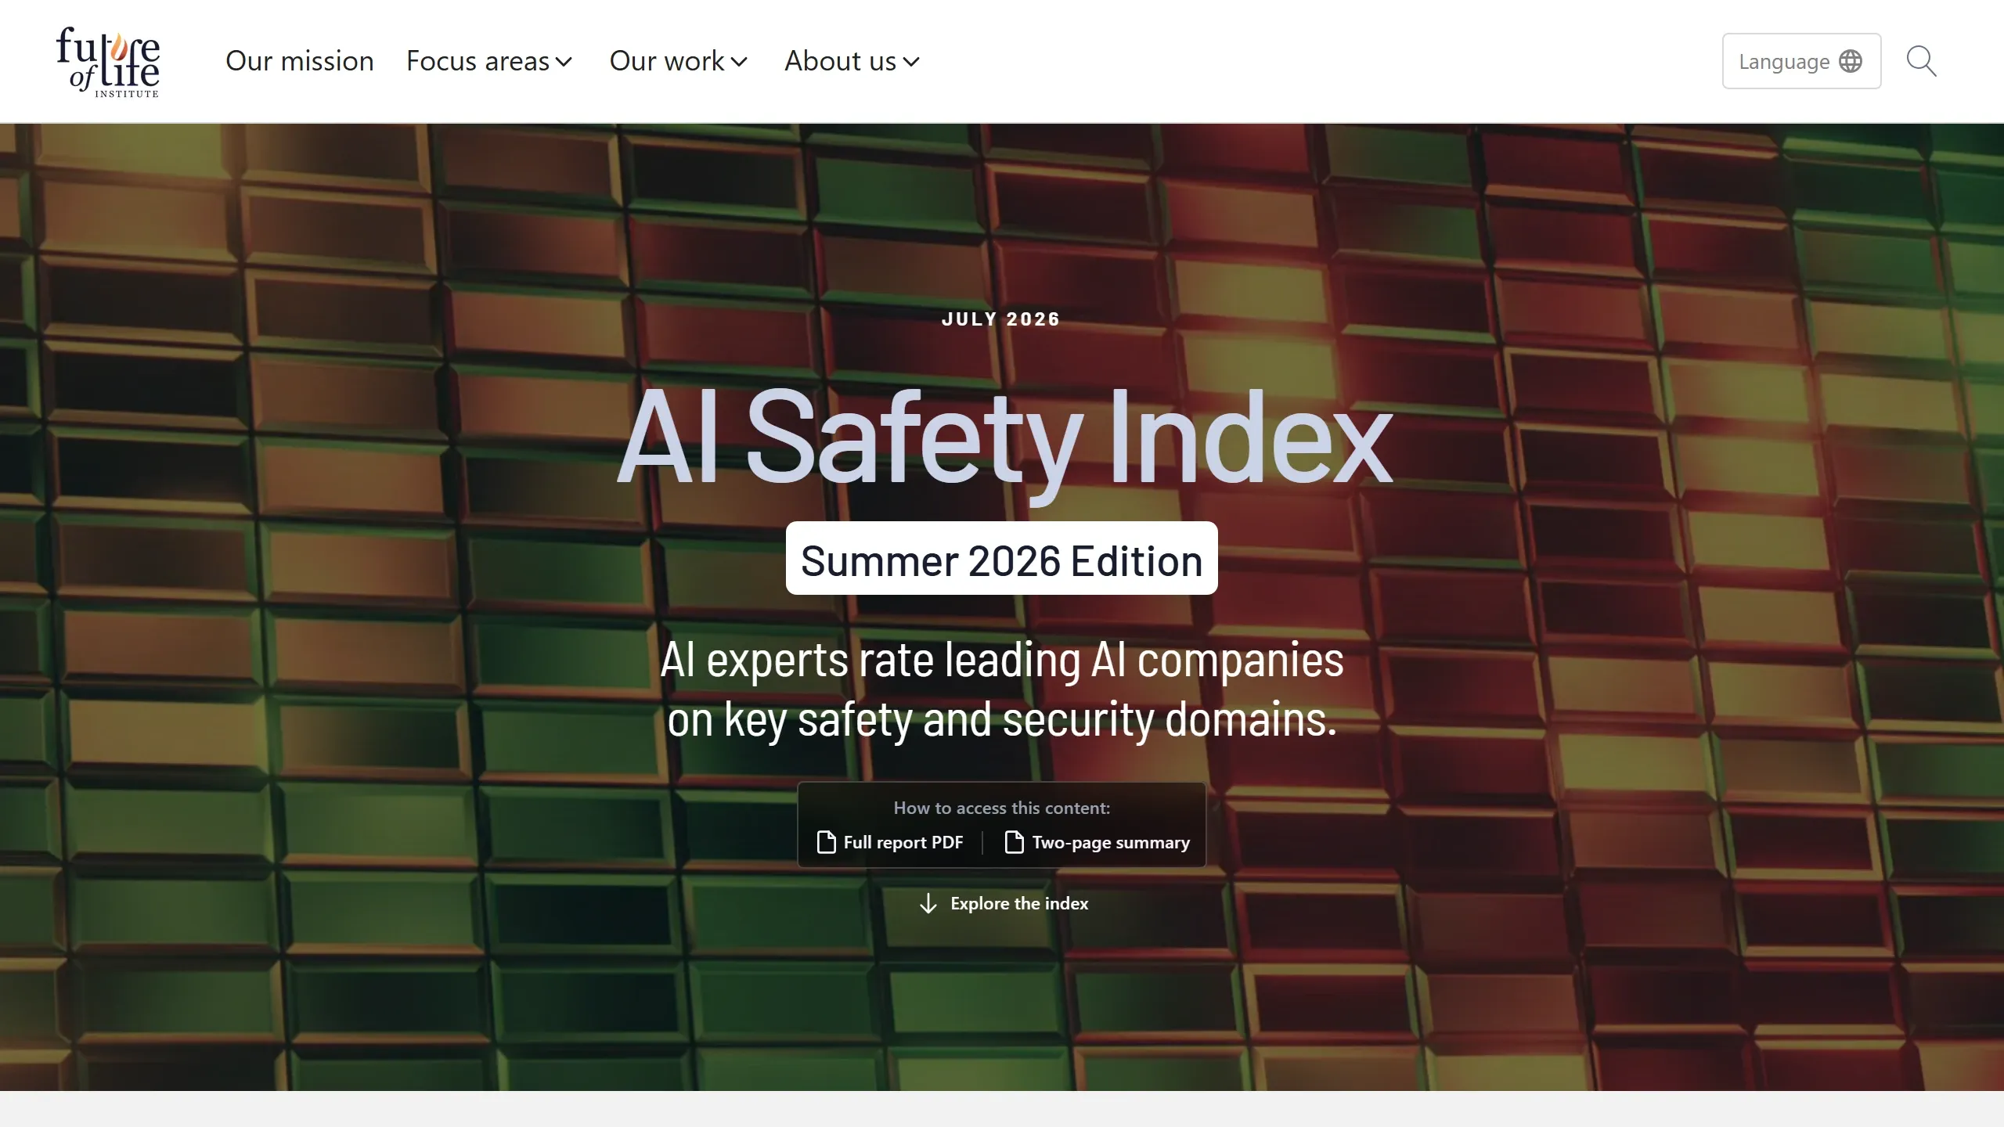Download the Full report PDF
Viewport: 2004px width, 1127px height.
pyautogui.click(x=890, y=842)
